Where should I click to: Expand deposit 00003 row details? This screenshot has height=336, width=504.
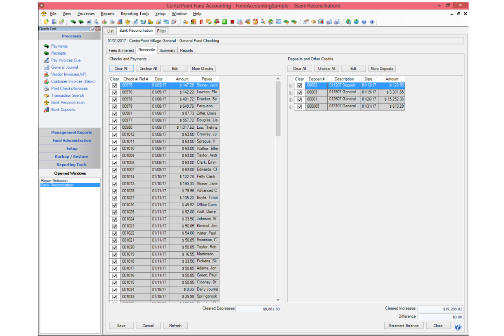pyautogui.click(x=291, y=93)
